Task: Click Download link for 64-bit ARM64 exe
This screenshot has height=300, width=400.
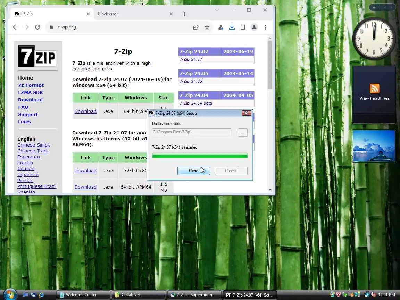Action: point(85,187)
